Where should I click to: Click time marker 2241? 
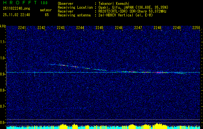click(22, 28)
